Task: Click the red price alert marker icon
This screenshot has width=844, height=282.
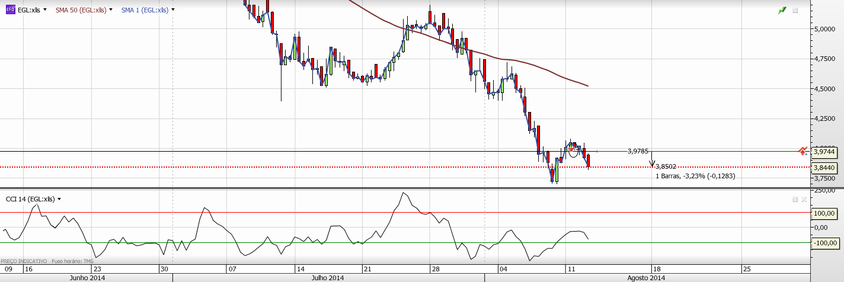Action: click(803, 150)
